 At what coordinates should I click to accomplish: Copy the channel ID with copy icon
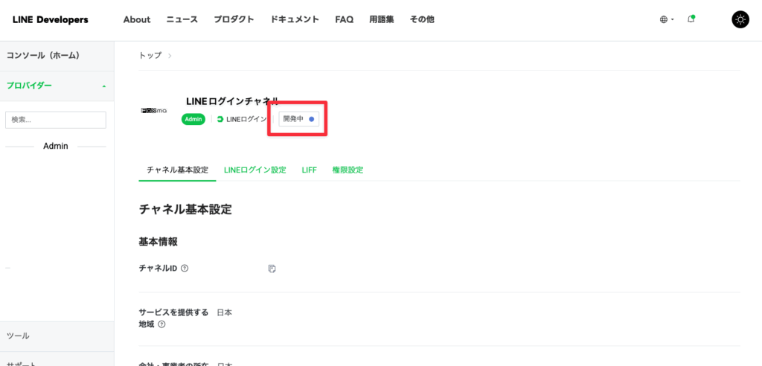click(x=272, y=269)
